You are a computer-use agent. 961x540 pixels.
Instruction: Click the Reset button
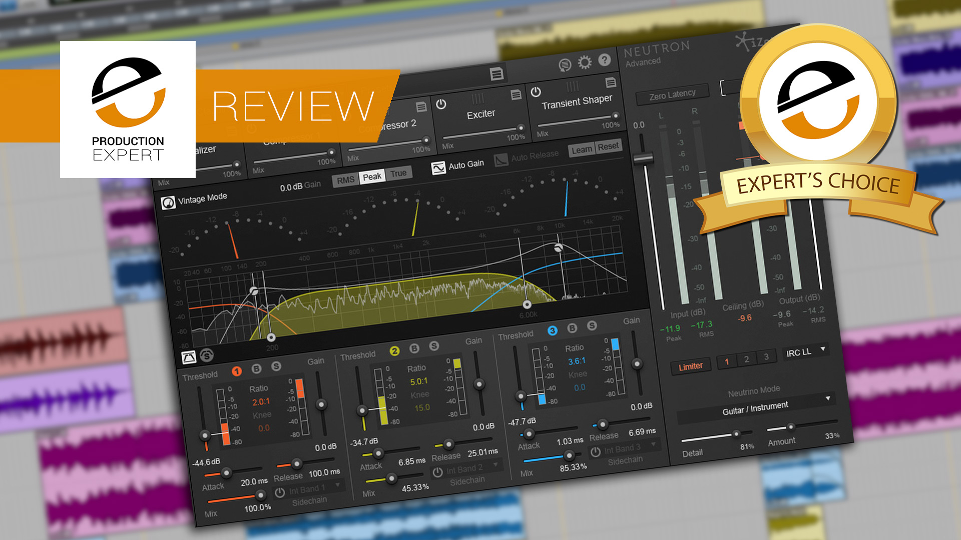pos(608,146)
